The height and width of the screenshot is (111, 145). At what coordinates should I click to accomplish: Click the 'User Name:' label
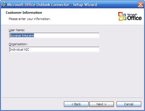coord(17,30)
